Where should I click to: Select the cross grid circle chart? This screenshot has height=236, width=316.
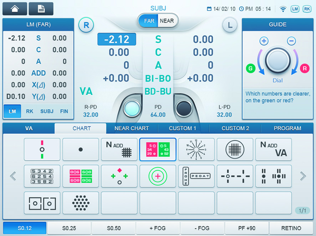tap(235, 149)
